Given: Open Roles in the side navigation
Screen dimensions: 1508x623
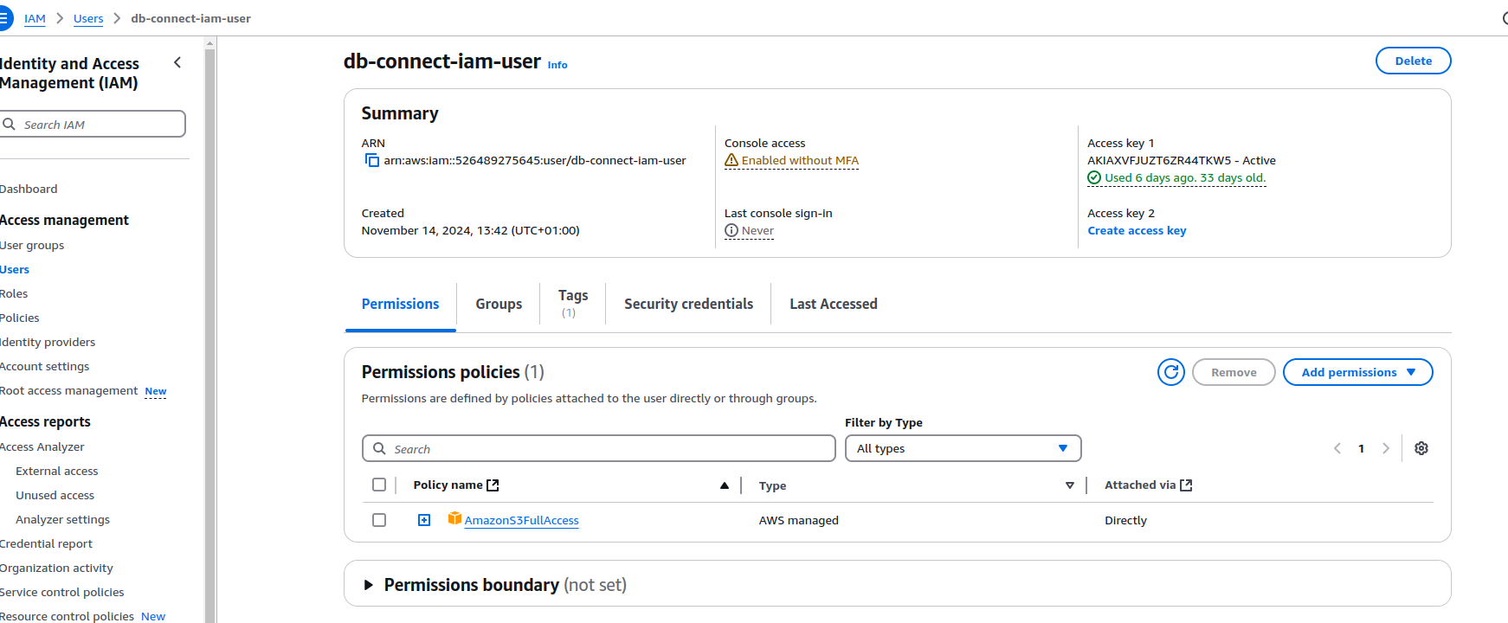Looking at the screenshot, I should pyautogui.click(x=14, y=293).
